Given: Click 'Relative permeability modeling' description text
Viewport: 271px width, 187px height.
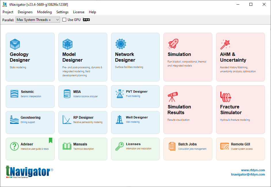Looking at the screenshot, I should (88, 122).
